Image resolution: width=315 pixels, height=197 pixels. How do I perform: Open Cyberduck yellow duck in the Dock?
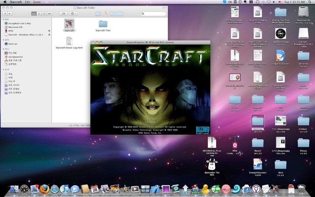pyautogui.click(x=206, y=189)
